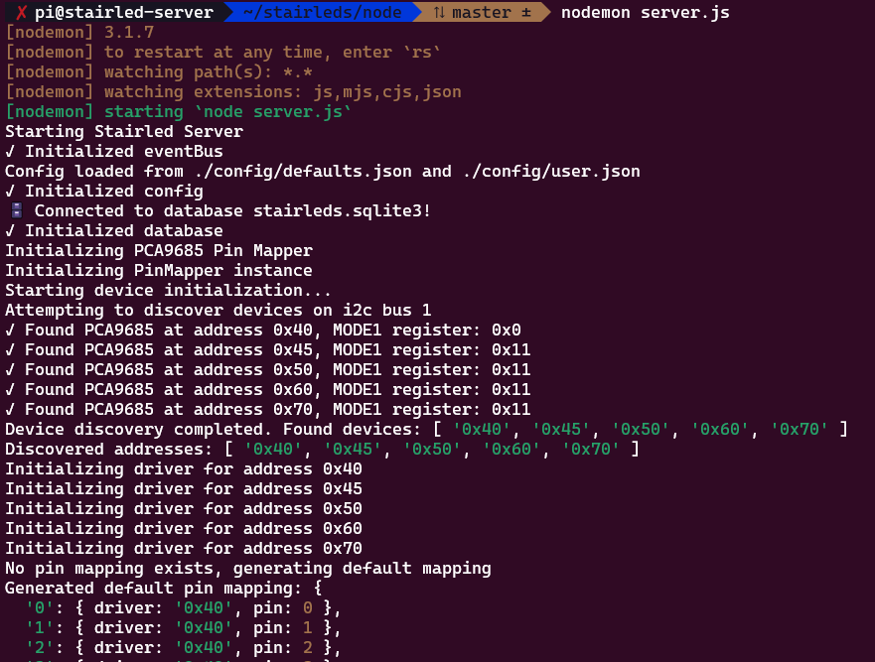Click 'Found PCA9685 at address 0x45' line

tap(268, 349)
